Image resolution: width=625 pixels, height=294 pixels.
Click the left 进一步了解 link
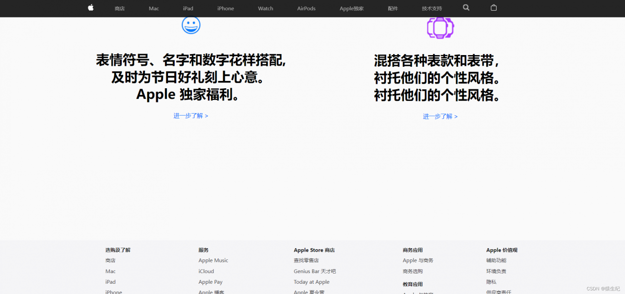point(191,116)
